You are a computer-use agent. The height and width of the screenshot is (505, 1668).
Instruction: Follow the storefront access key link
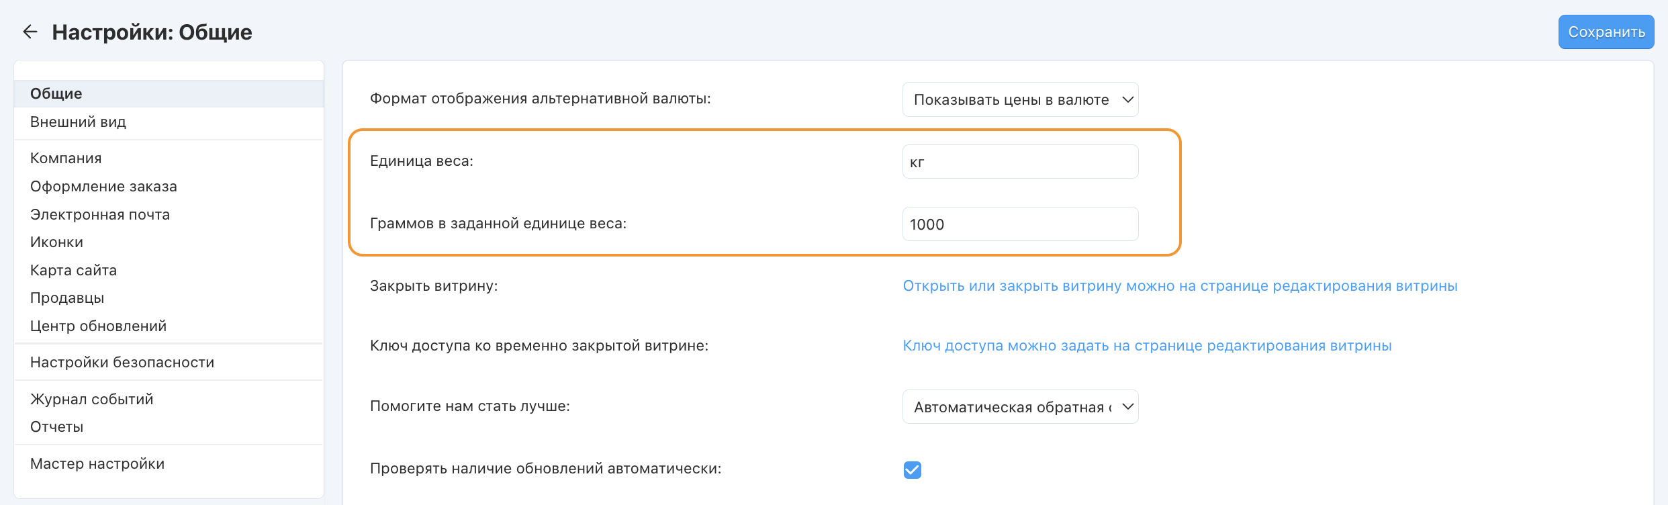pyautogui.click(x=1146, y=346)
